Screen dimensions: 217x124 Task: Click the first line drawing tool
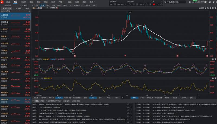tap(119, 4)
